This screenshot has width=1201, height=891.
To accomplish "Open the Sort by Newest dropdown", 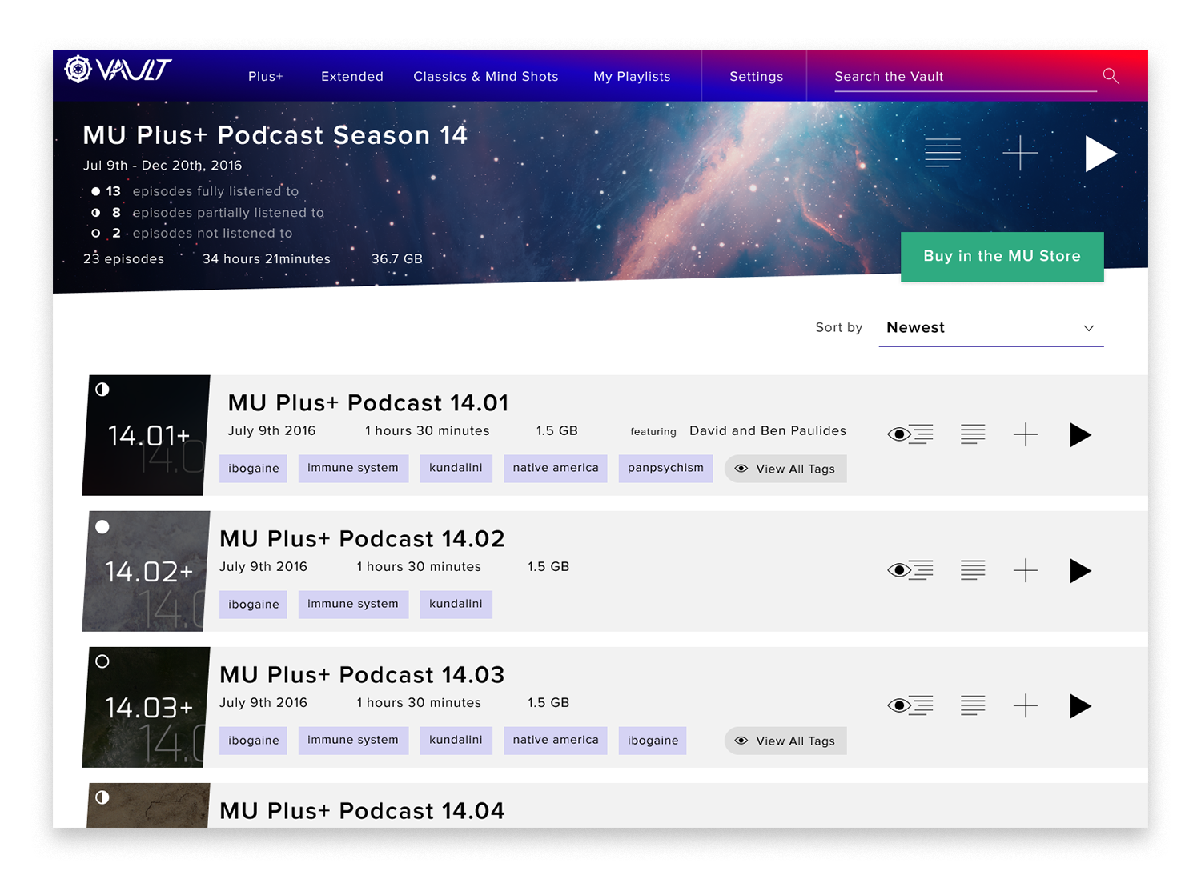I will [991, 328].
